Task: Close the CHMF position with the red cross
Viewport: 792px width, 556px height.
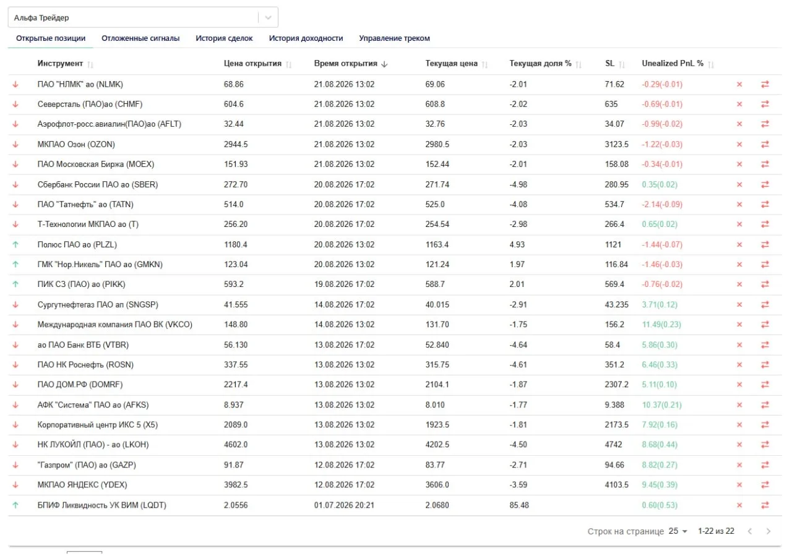Action: pos(739,104)
